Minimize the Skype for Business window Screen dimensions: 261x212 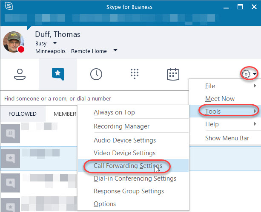pos(226,7)
